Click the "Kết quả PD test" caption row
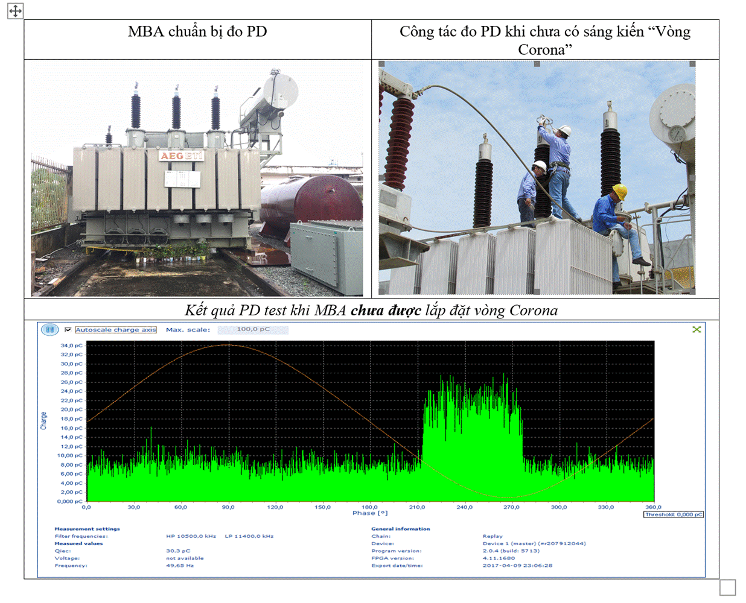 tap(371, 311)
